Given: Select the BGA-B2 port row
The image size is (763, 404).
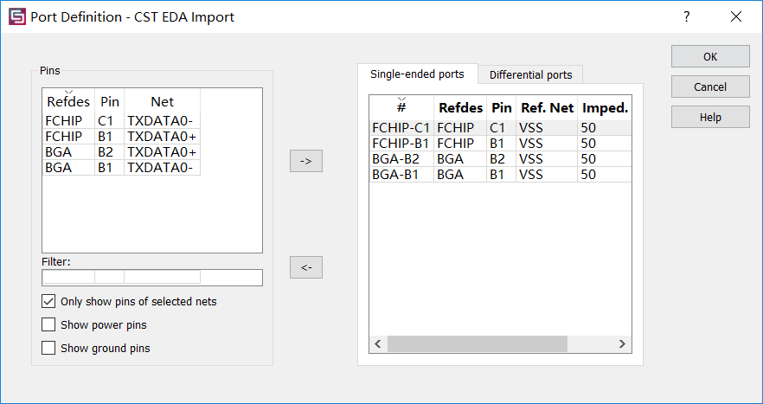Looking at the screenshot, I should [500, 159].
